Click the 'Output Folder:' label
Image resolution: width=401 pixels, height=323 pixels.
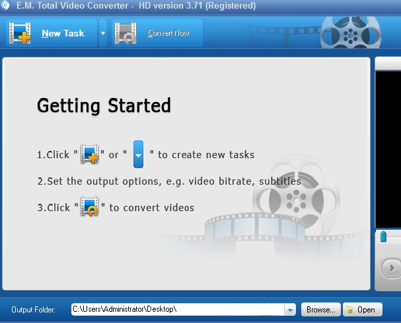(x=33, y=310)
